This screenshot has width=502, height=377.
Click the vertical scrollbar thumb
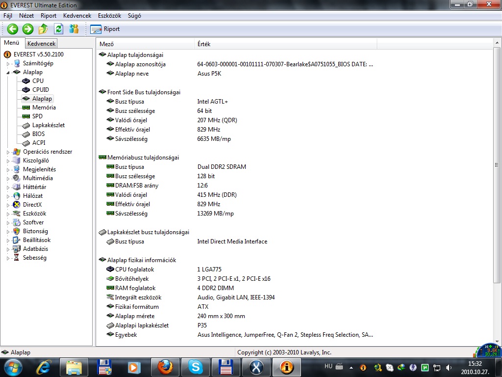click(497, 165)
